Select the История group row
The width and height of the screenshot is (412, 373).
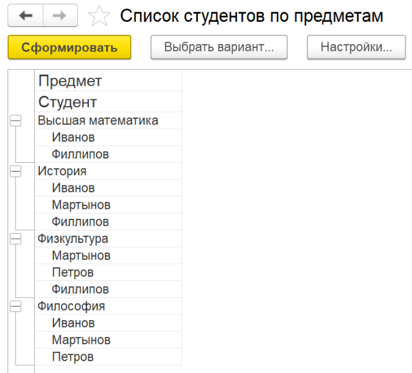62,171
